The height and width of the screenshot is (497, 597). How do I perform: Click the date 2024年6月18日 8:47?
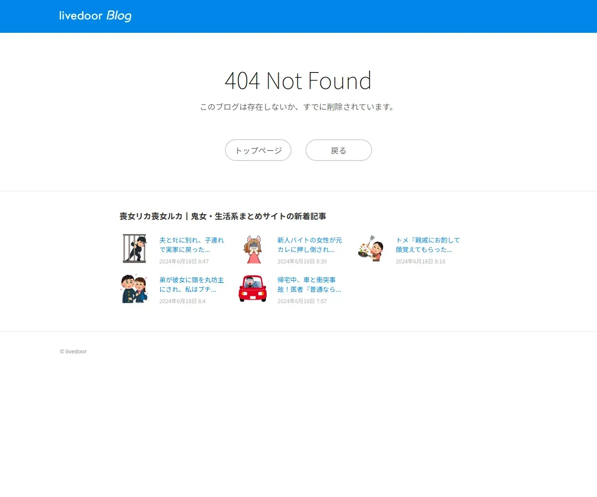click(x=184, y=261)
